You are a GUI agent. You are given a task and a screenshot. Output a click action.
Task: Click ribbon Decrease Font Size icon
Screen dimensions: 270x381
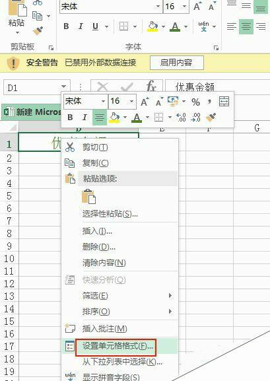pos(212,7)
